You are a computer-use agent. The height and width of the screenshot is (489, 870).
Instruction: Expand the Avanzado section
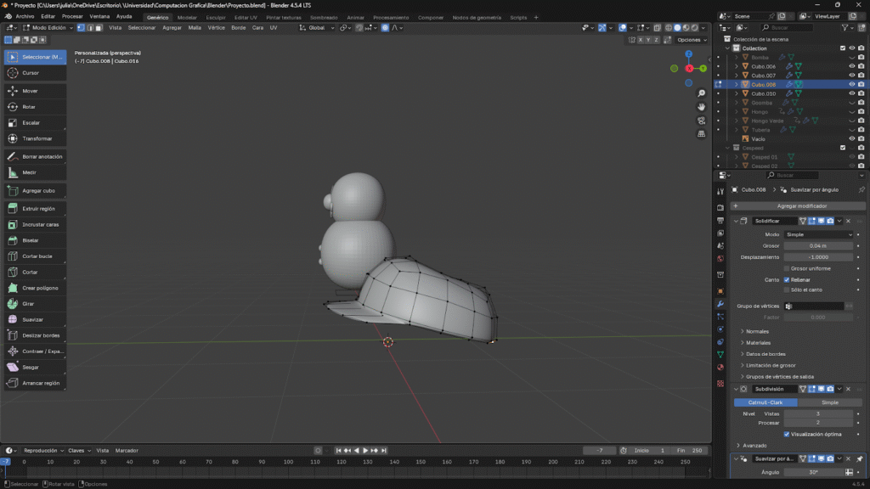[753, 445]
